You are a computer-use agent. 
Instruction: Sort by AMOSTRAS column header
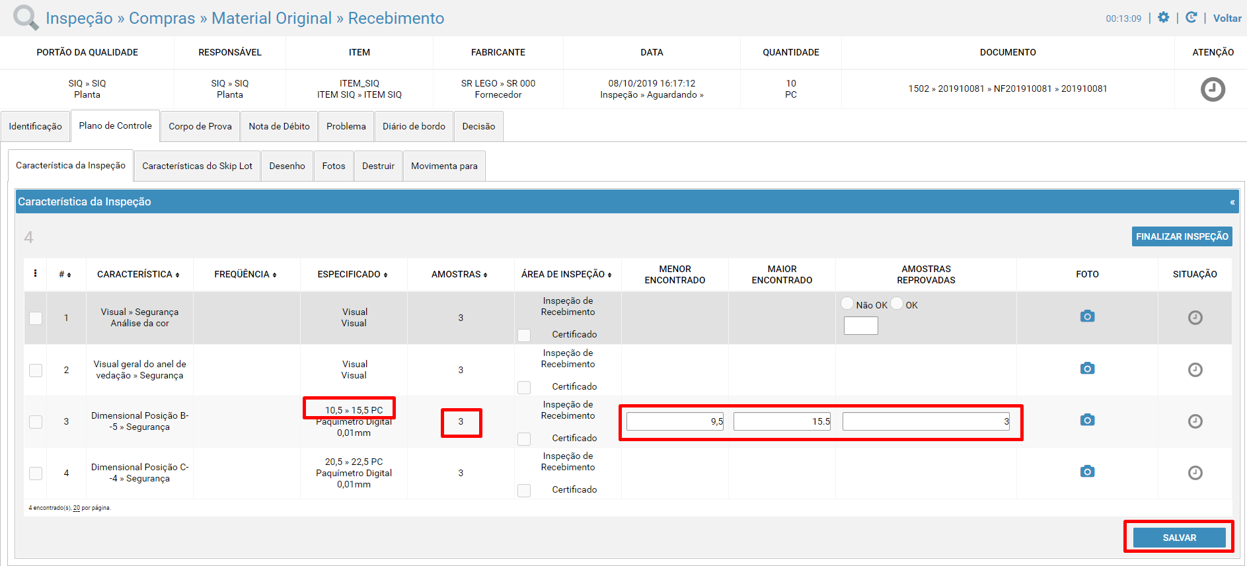[x=459, y=274]
